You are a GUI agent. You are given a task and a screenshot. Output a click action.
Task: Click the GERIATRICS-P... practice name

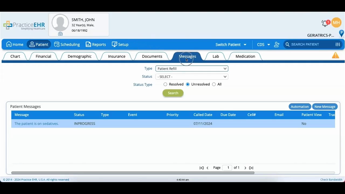(320, 35)
